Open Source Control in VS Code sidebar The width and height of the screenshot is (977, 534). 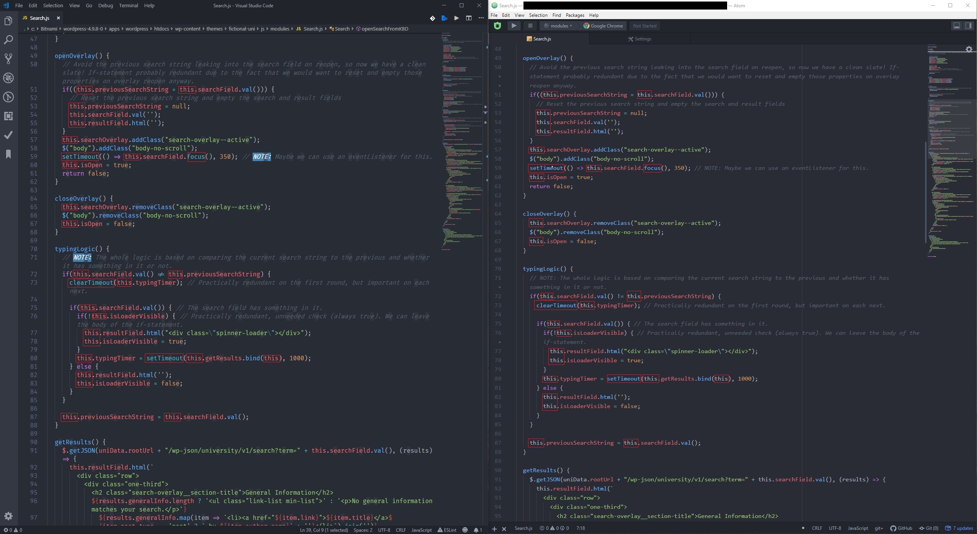[x=8, y=58]
